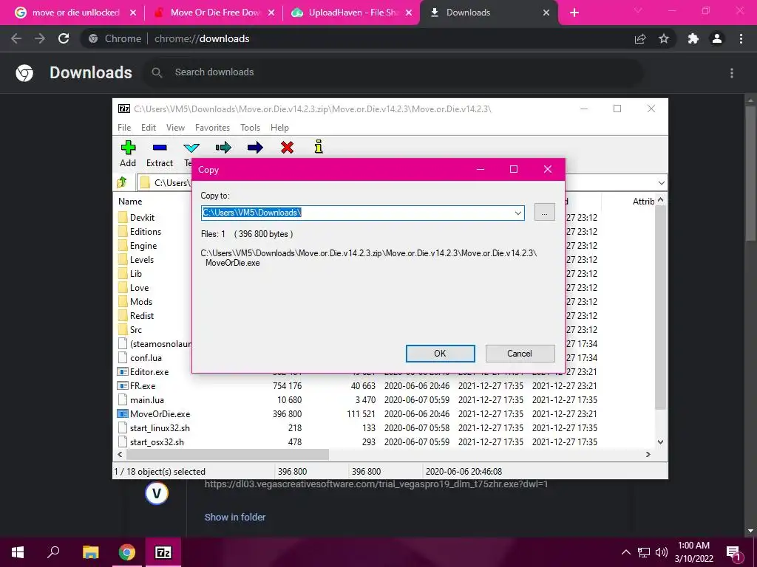Switch to the UploadHaven tab
Viewport: 757px width, 567px height.
pos(353,13)
